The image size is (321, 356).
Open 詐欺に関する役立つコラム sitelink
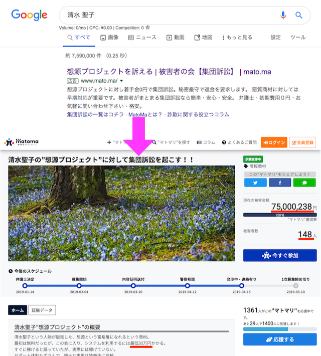click(198, 115)
